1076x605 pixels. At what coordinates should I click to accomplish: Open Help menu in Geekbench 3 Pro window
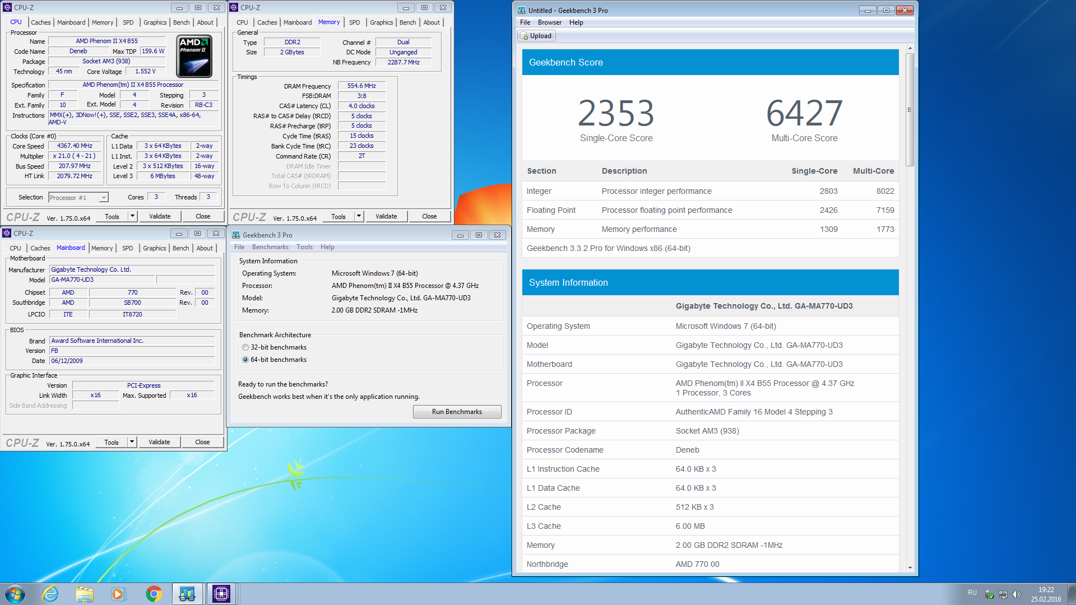pyautogui.click(x=327, y=247)
